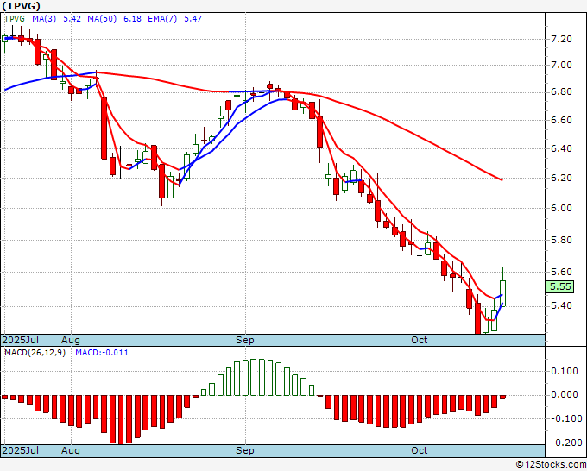The height and width of the screenshot is (471, 587).
Task: Click the 0.000 MACD axis label
Action: pos(565,395)
